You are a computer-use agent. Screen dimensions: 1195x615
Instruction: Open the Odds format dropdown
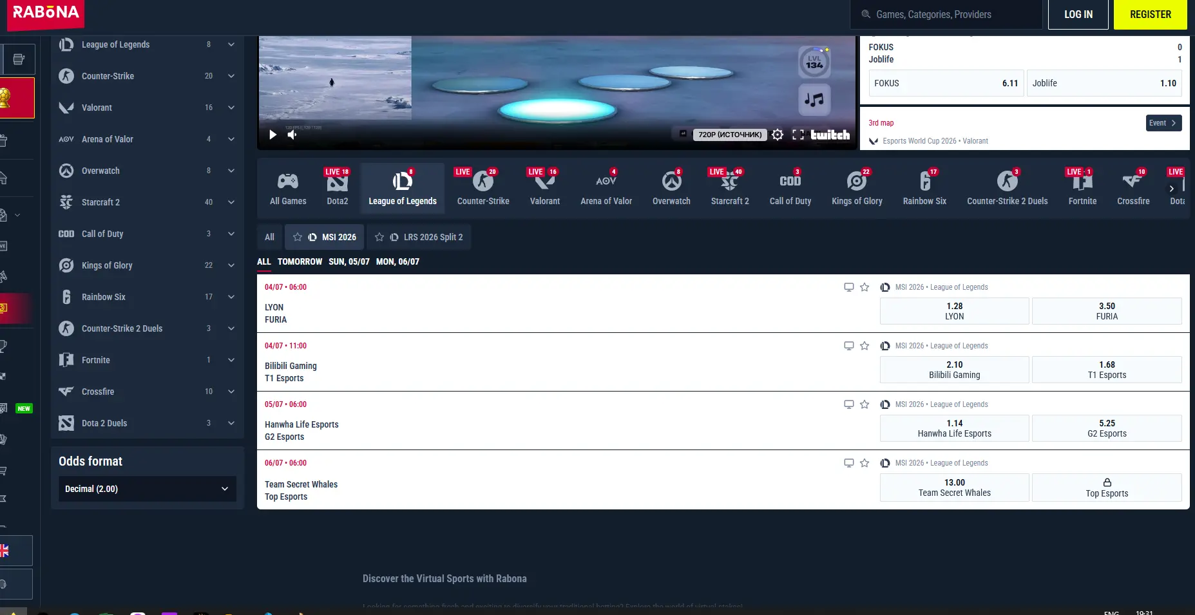pos(148,489)
